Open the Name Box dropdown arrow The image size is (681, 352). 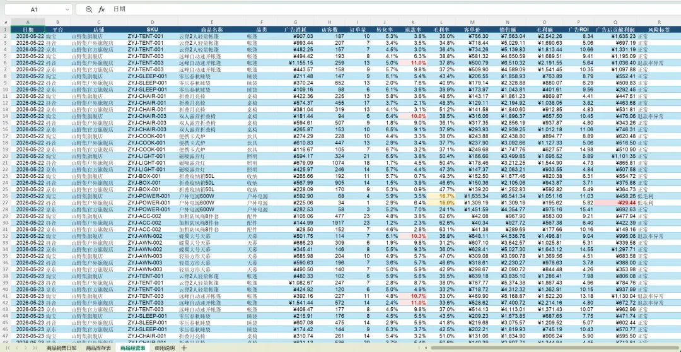click(x=67, y=9)
